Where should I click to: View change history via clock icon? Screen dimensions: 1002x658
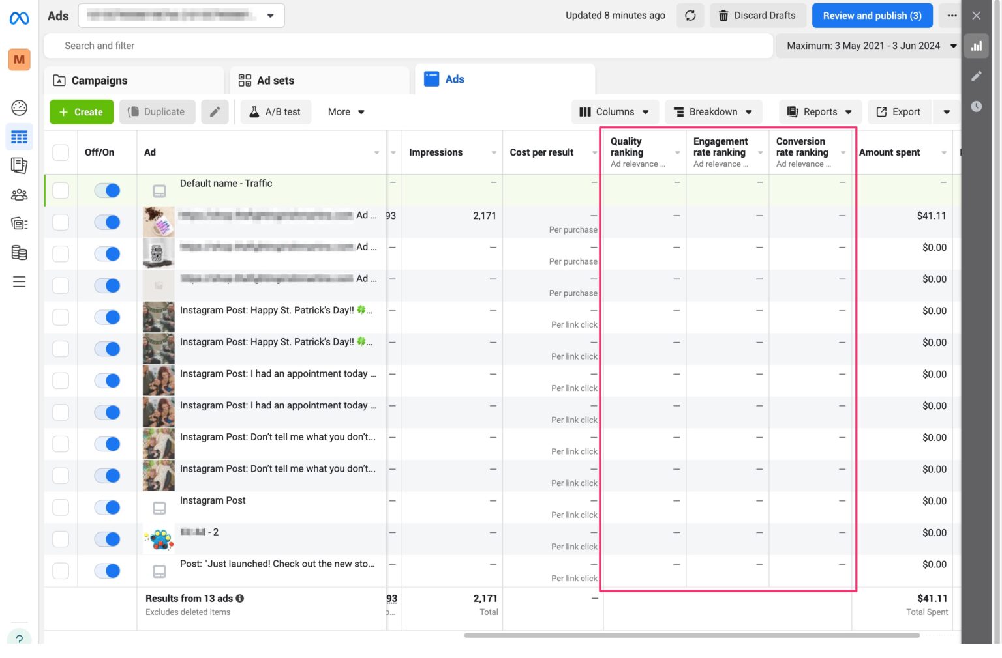[977, 106]
